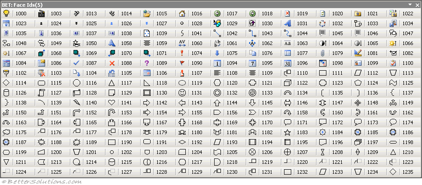Select the lightning bolt shape 1140

point(77,103)
